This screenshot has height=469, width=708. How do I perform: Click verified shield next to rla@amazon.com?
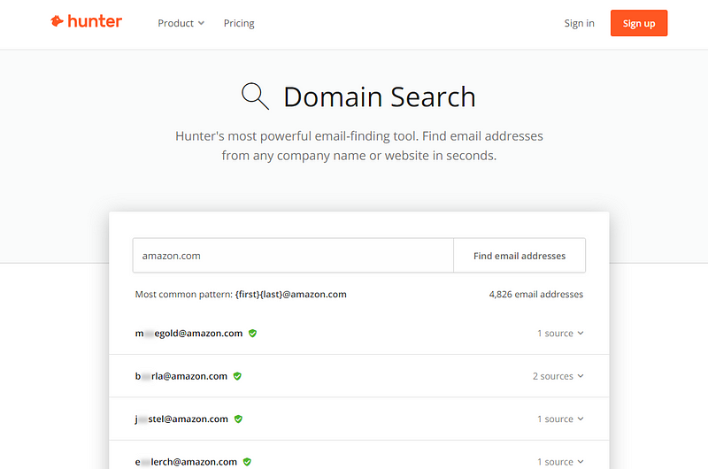237,376
